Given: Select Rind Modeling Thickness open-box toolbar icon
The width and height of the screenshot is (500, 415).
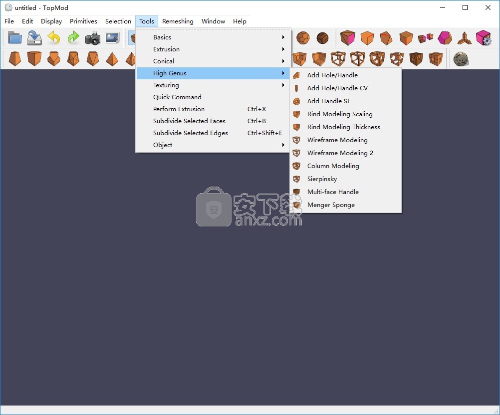Looking at the screenshot, I should click(318, 59).
